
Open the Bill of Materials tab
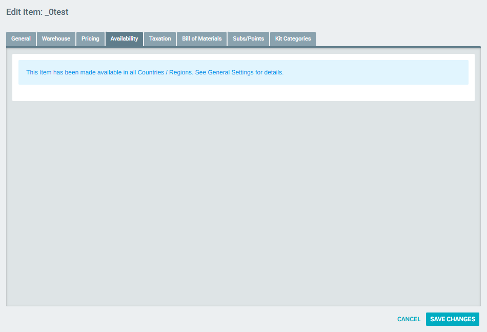(x=201, y=39)
